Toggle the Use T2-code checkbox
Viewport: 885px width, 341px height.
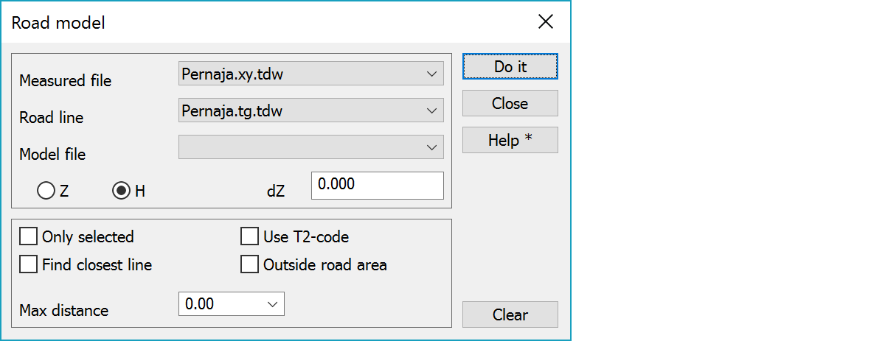tap(250, 236)
